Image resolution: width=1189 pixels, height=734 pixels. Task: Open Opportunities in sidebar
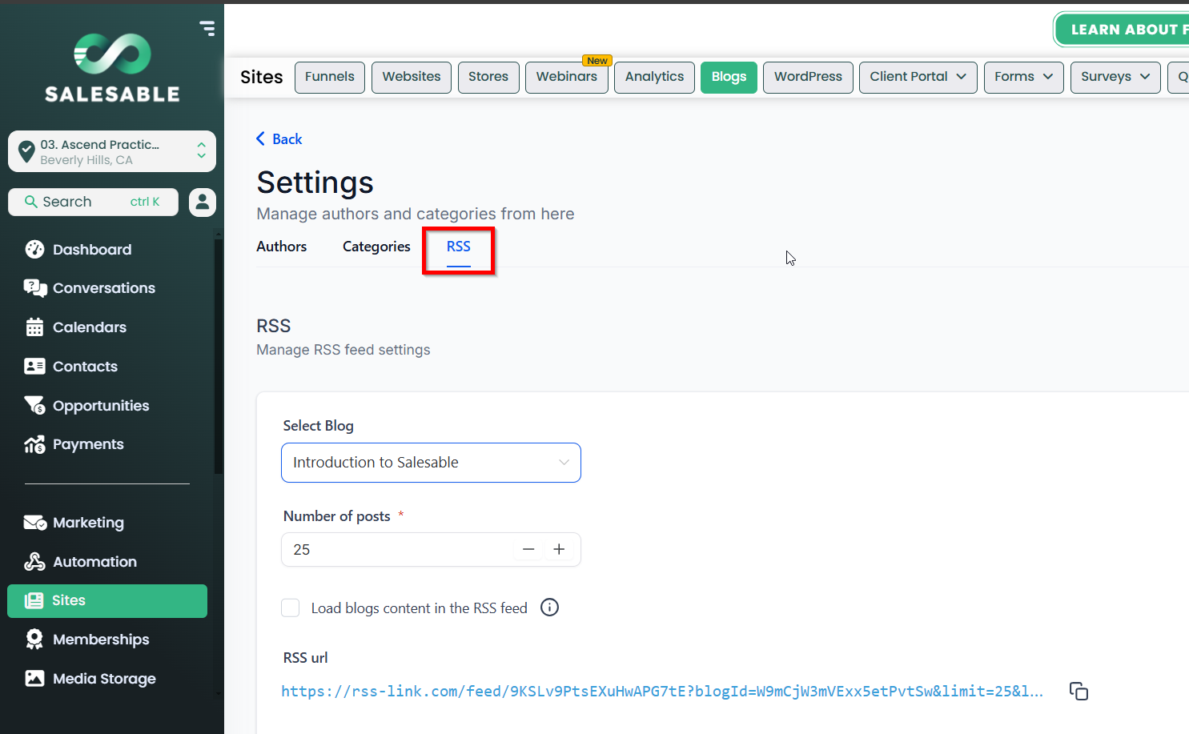pyautogui.click(x=101, y=406)
